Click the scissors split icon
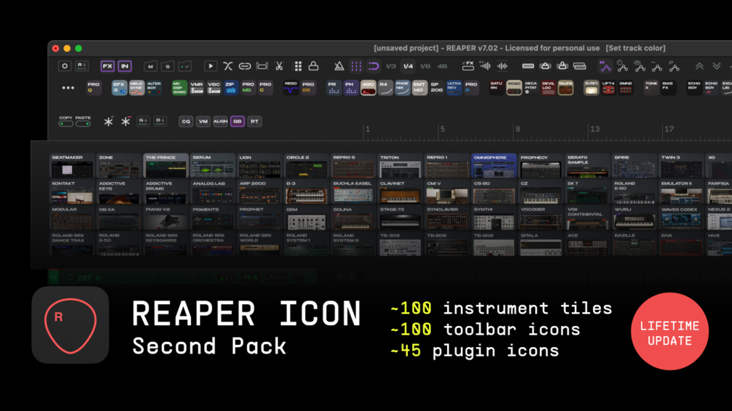 (279, 66)
